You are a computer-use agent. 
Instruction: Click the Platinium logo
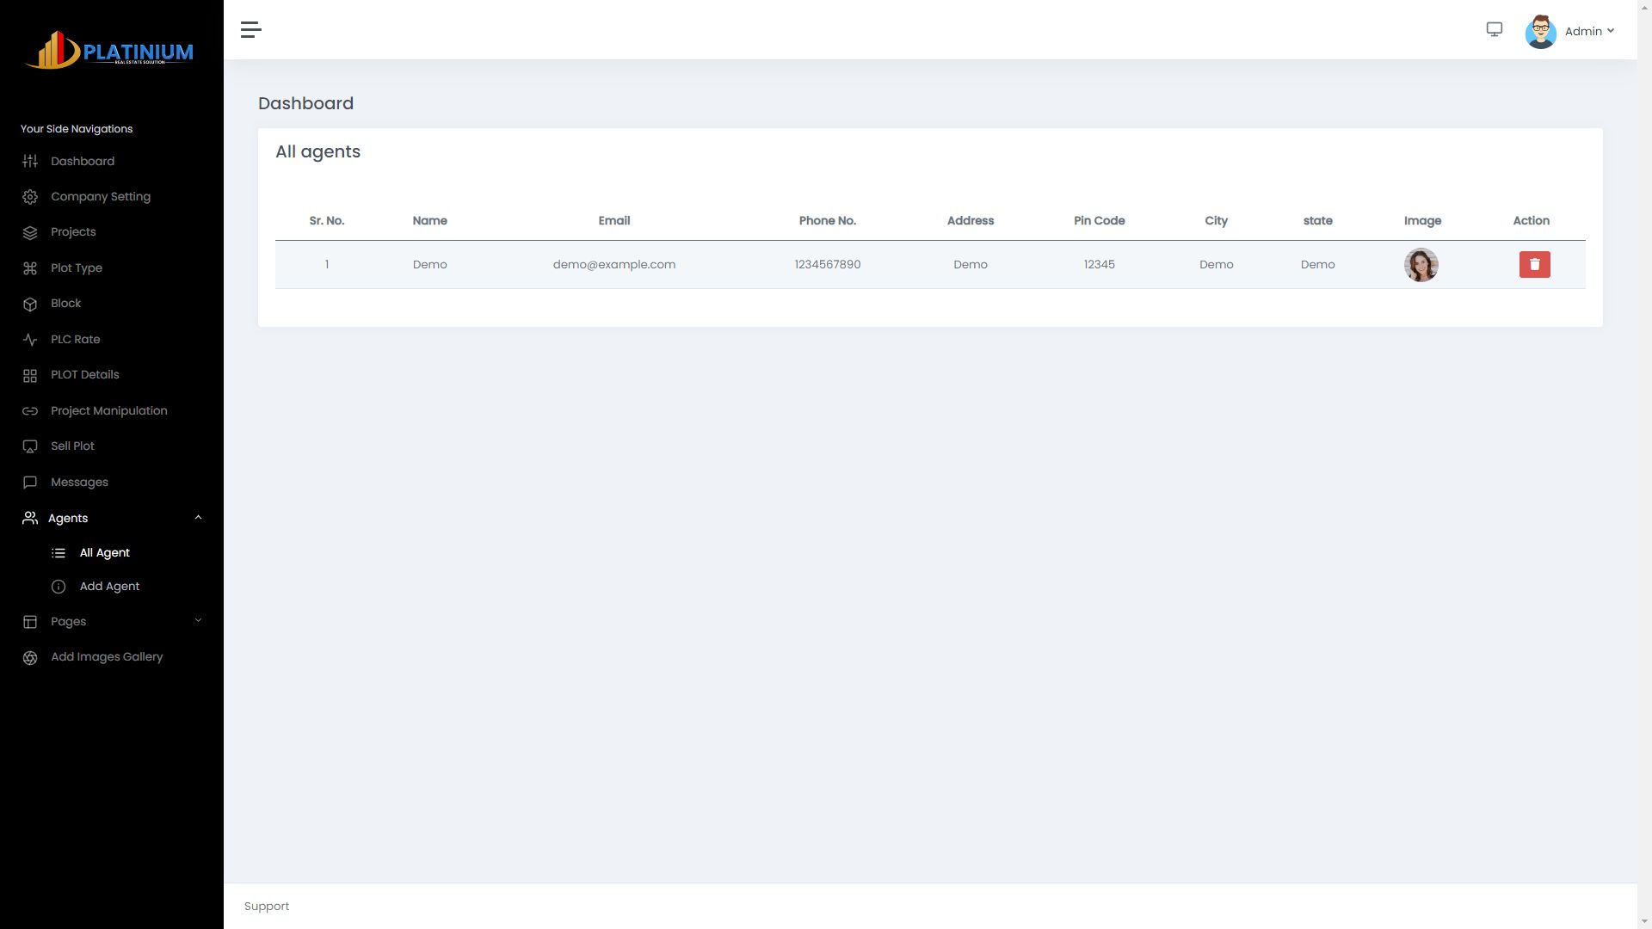[x=110, y=51]
